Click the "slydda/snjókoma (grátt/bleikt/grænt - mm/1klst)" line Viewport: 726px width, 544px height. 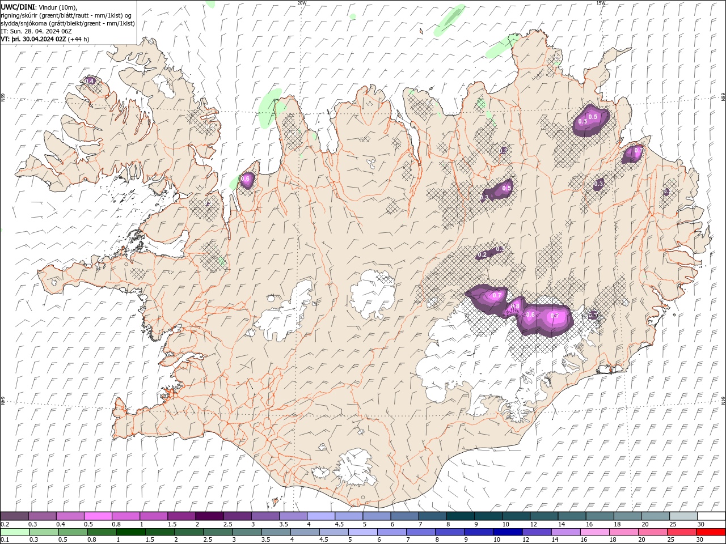point(68,23)
